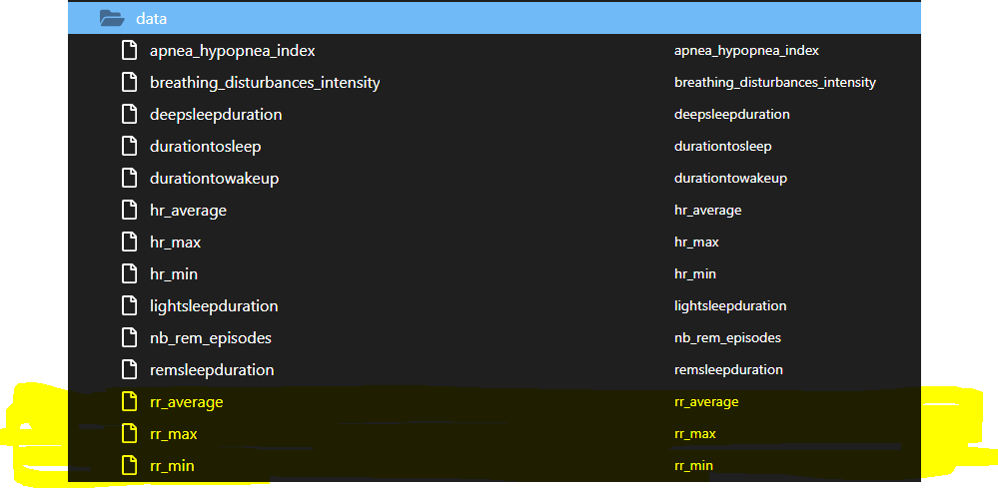Viewport: 998px width, 488px height.
Task: Click rr_average value in right column
Action: coord(706,402)
